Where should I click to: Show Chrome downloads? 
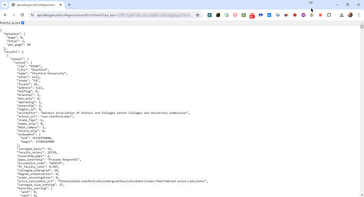(341, 15)
